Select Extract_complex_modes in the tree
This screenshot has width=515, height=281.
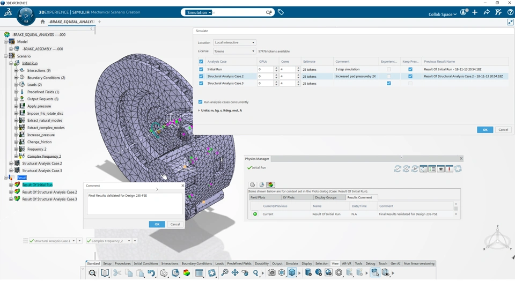(46, 128)
